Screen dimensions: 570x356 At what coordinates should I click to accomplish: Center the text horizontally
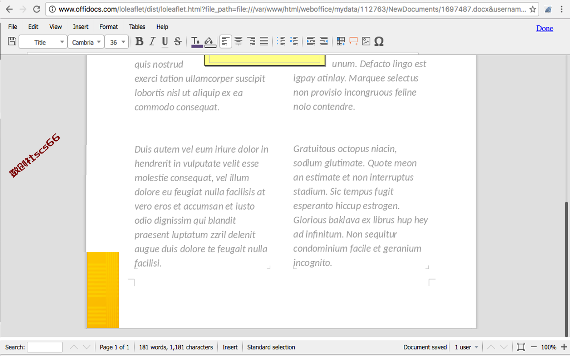pos(239,41)
